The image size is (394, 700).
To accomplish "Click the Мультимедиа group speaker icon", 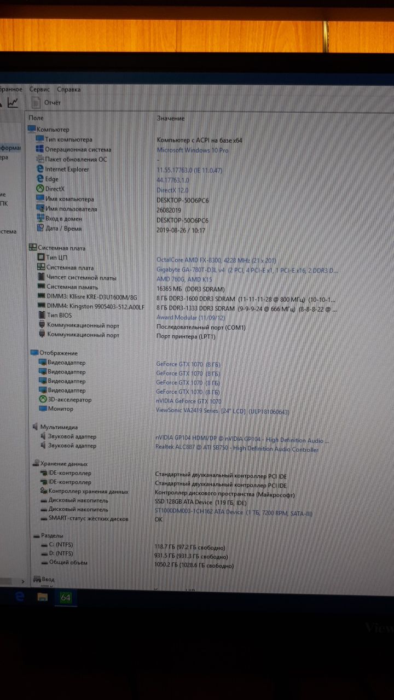I will pyautogui.click(x=35, y=427).
